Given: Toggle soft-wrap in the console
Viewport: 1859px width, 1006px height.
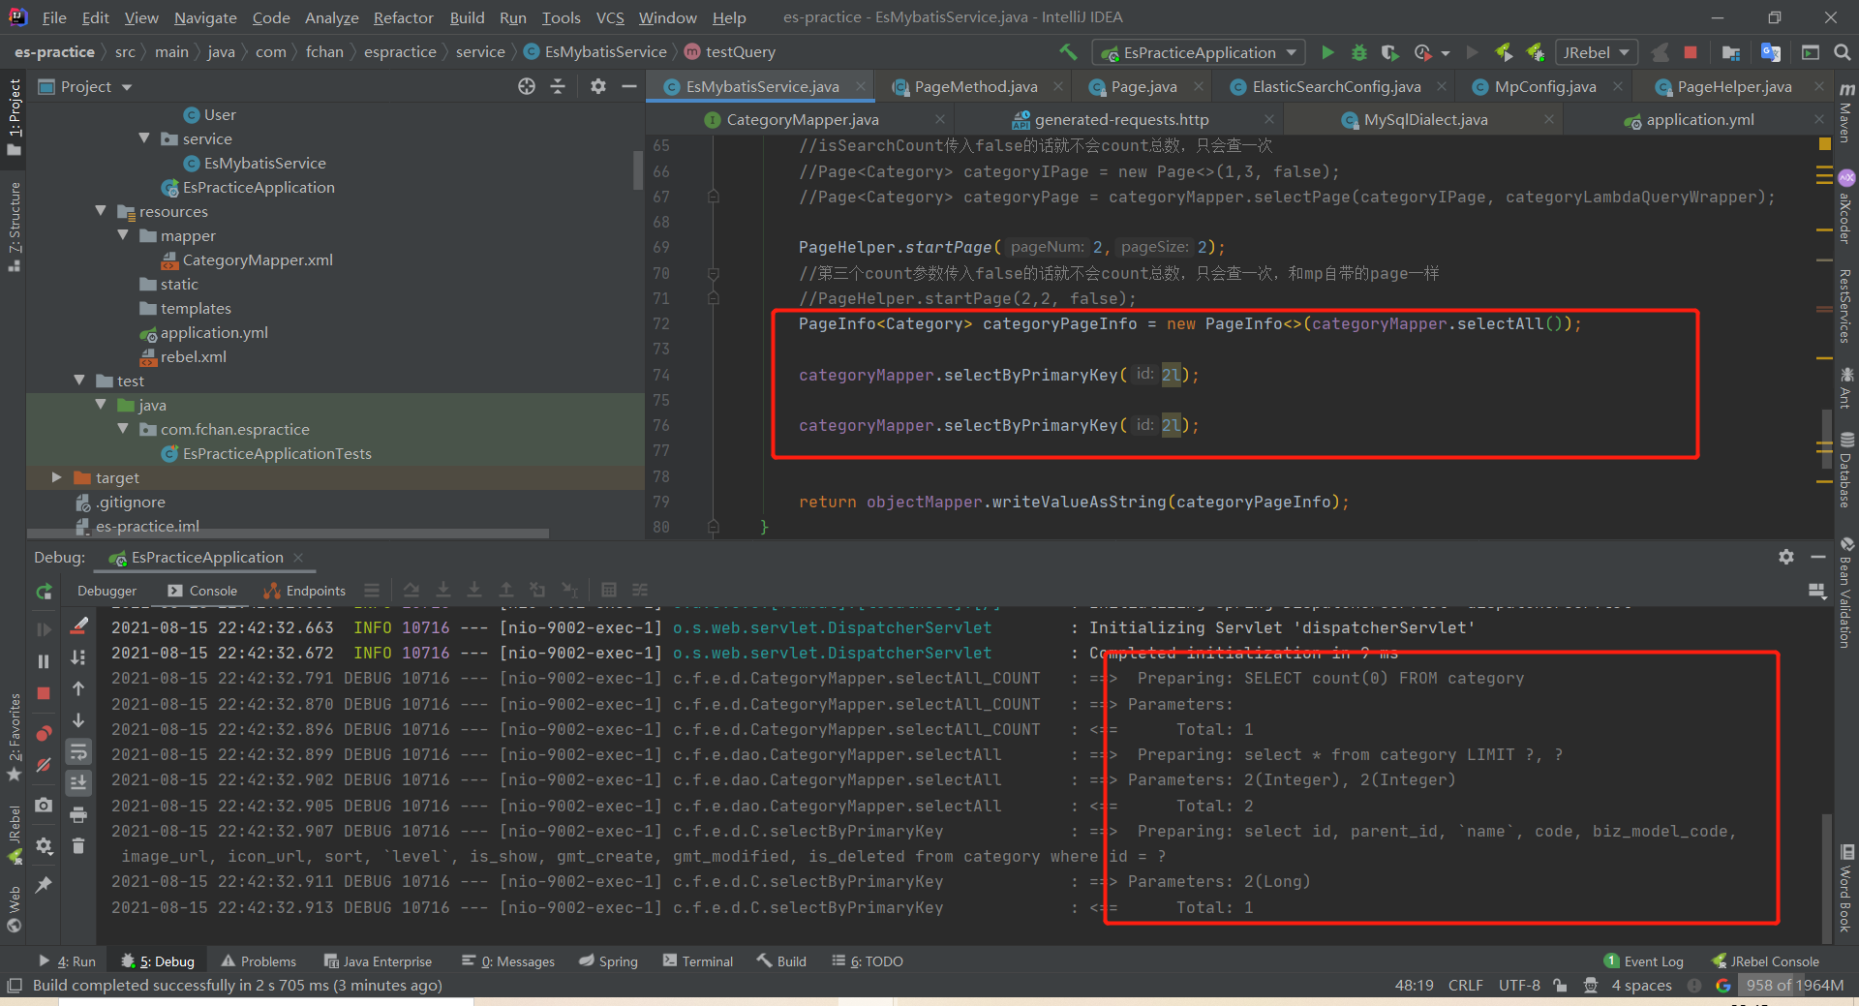Looking at the screenshot, I should point(78,751).
